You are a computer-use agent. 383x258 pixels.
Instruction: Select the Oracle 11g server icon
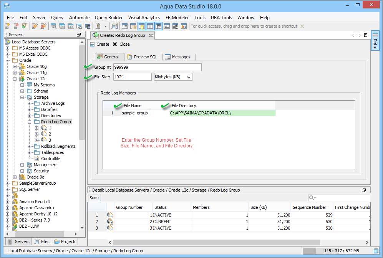click(22, 73)
